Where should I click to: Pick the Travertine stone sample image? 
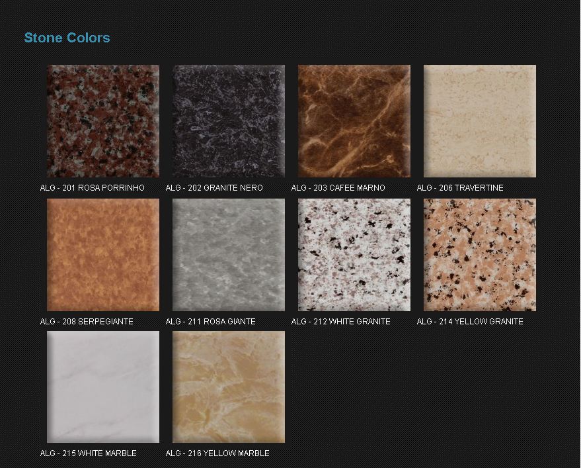coord(480,121)
